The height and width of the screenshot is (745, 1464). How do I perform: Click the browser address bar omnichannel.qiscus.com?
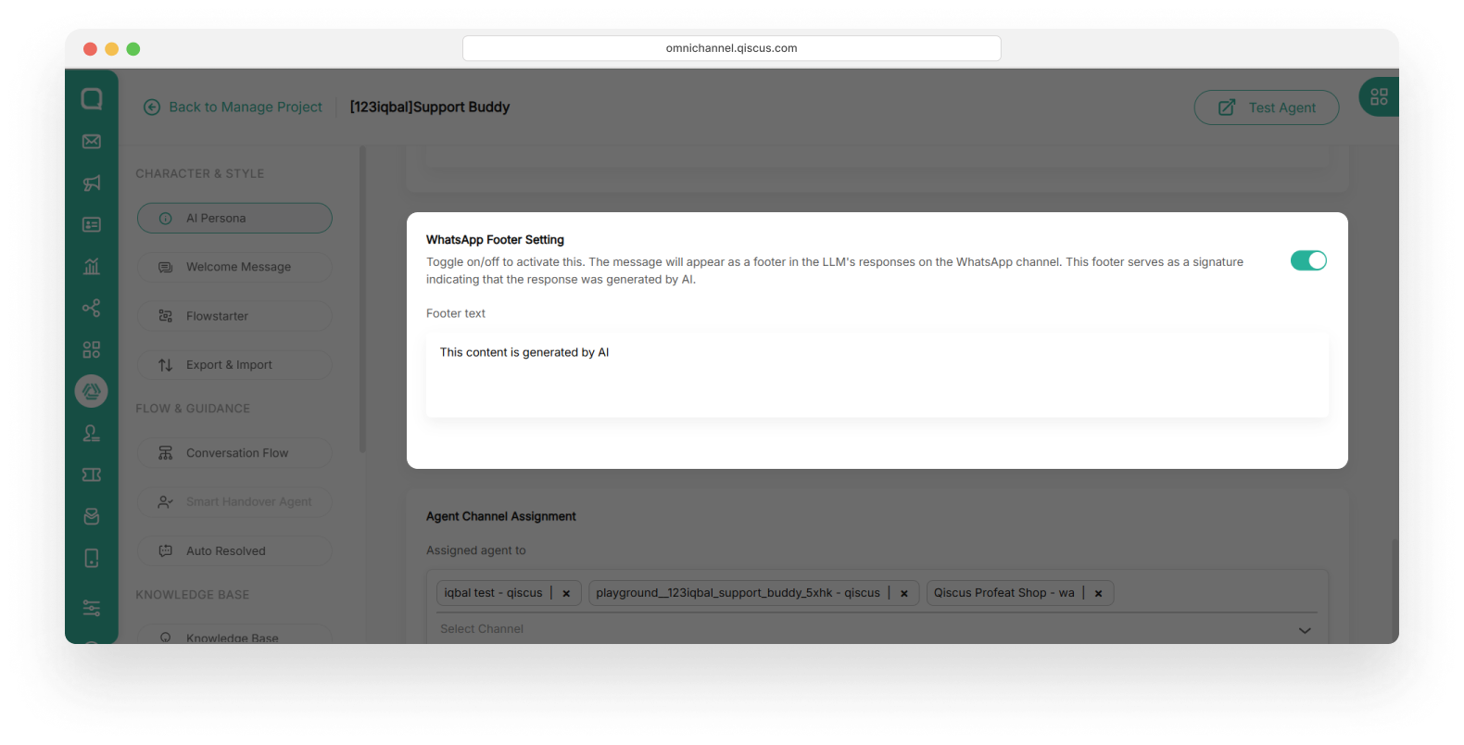pos(732,48)
